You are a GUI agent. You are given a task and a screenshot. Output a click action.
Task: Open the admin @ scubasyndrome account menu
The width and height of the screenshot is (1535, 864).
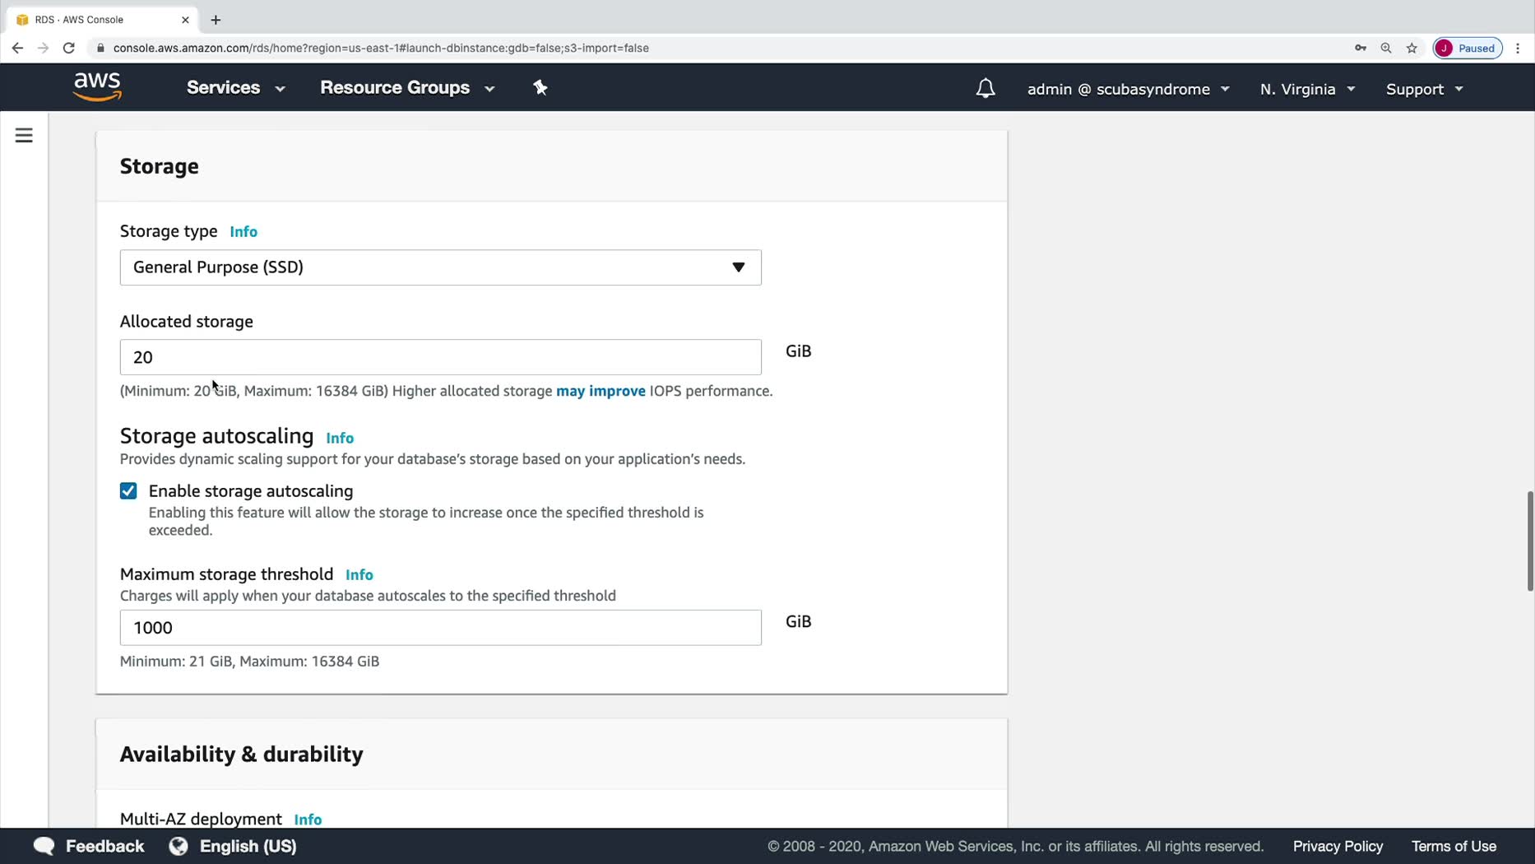1129,89
